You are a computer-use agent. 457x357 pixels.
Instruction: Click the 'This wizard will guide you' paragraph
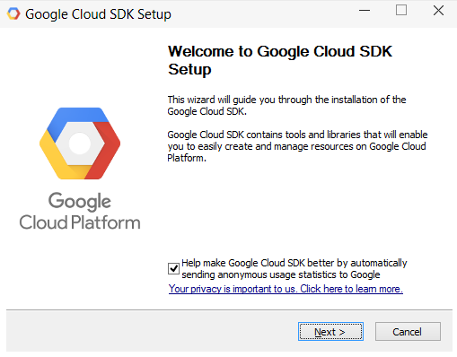(286, 105)
